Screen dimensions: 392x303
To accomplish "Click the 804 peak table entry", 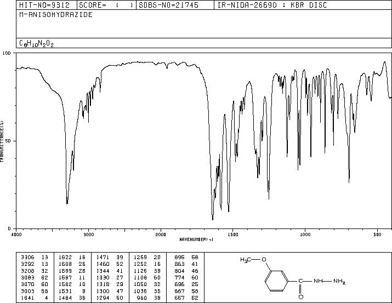I will pos(186,271).
